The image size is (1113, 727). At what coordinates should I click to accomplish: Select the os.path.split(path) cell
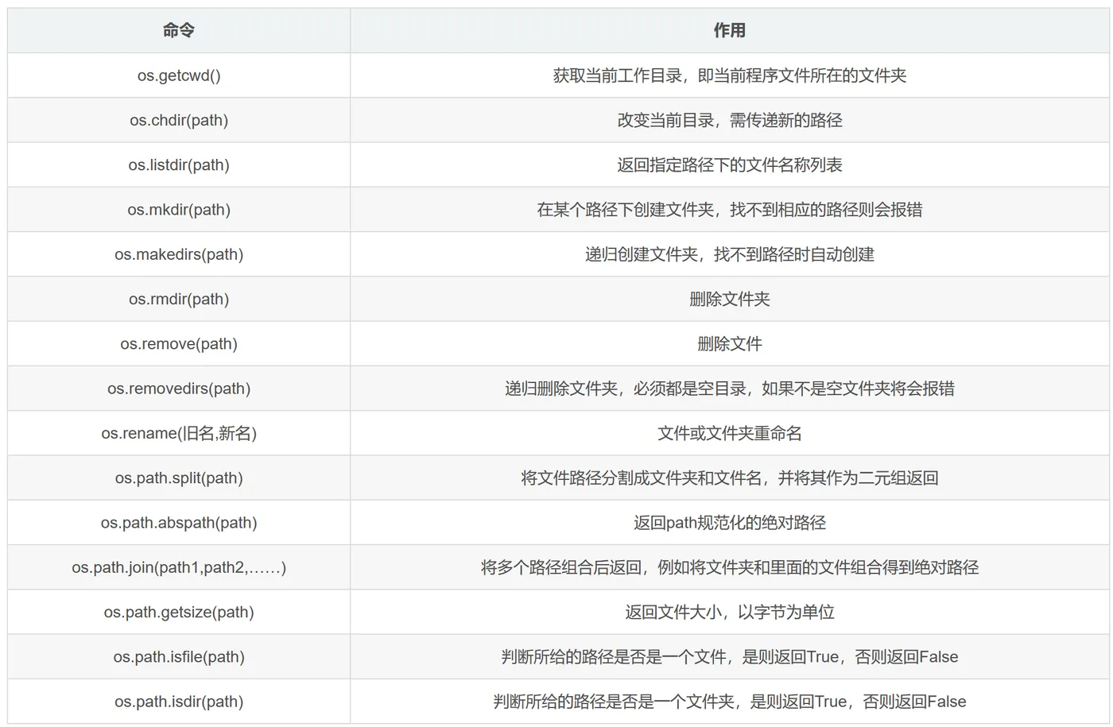tap(179, 478)
